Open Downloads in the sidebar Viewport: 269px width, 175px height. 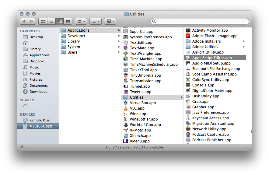[38, 92]
